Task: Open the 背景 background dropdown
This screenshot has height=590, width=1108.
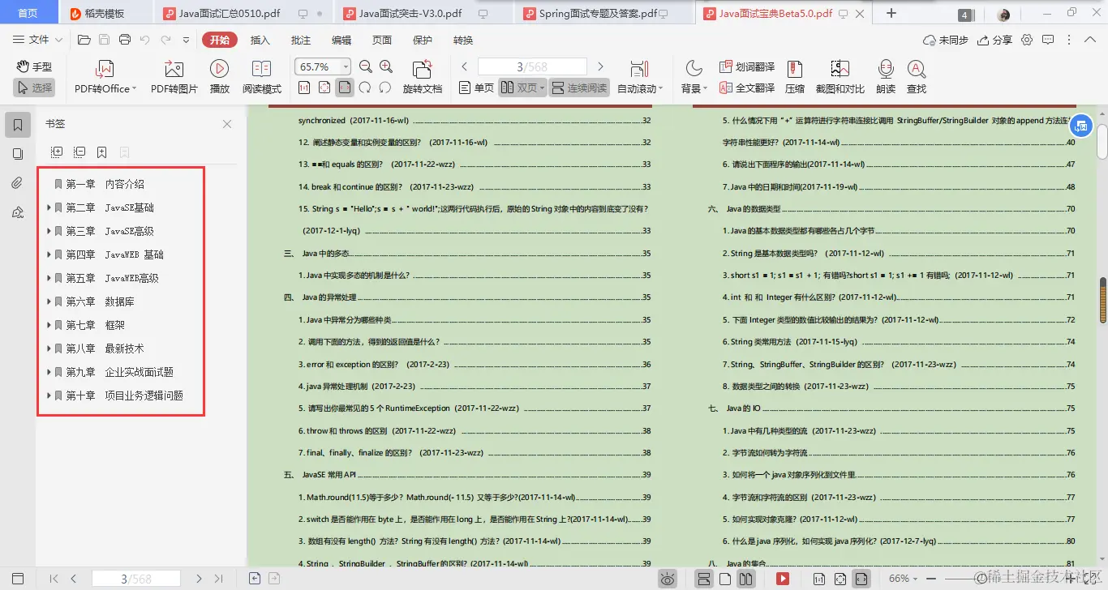Action: [695, 76]
